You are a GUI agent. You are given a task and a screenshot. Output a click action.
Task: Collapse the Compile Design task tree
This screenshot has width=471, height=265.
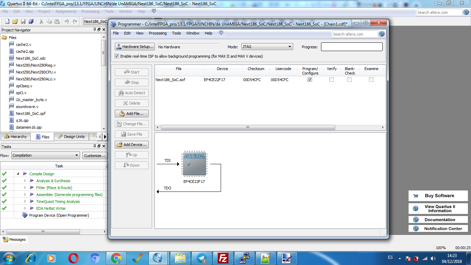coord(18,174)
